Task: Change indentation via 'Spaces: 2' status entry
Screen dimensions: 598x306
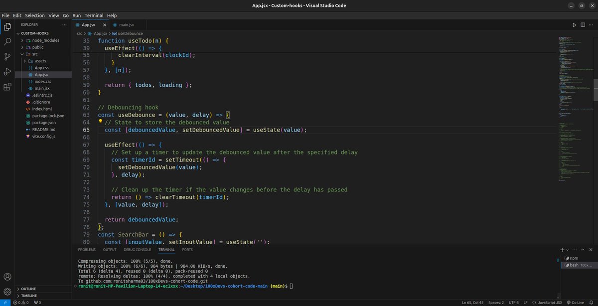Action: pos(496,303)
